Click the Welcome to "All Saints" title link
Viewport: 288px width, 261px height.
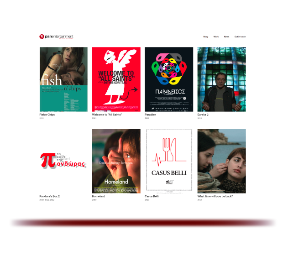tap(107, 115)
